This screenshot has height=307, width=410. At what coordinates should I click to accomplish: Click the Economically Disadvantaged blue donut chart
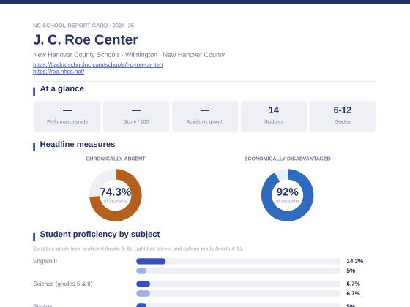(x=287, y=195)
